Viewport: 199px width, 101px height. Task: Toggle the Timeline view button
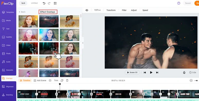[25, 80]
